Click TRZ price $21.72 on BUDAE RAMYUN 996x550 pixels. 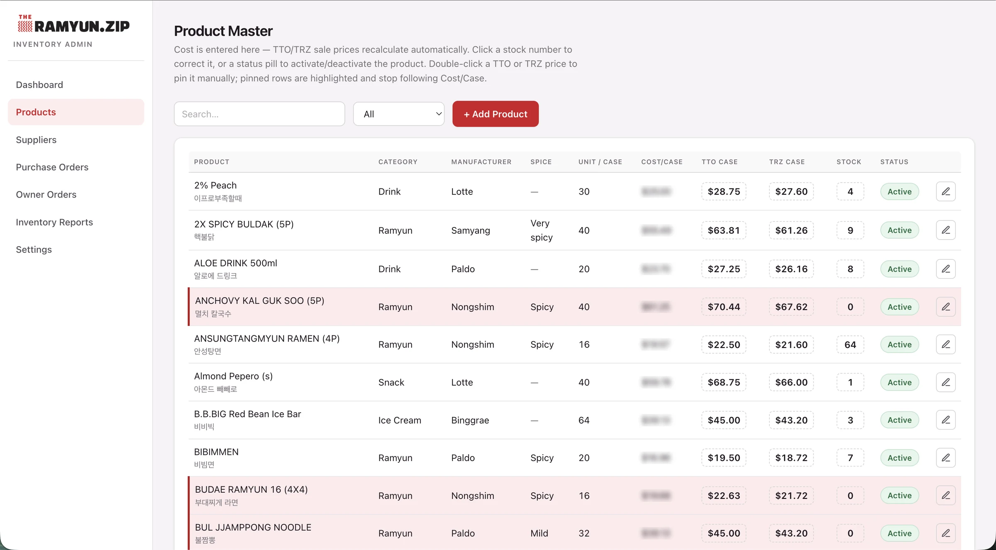pyautogui.click(x=791, y=496)
